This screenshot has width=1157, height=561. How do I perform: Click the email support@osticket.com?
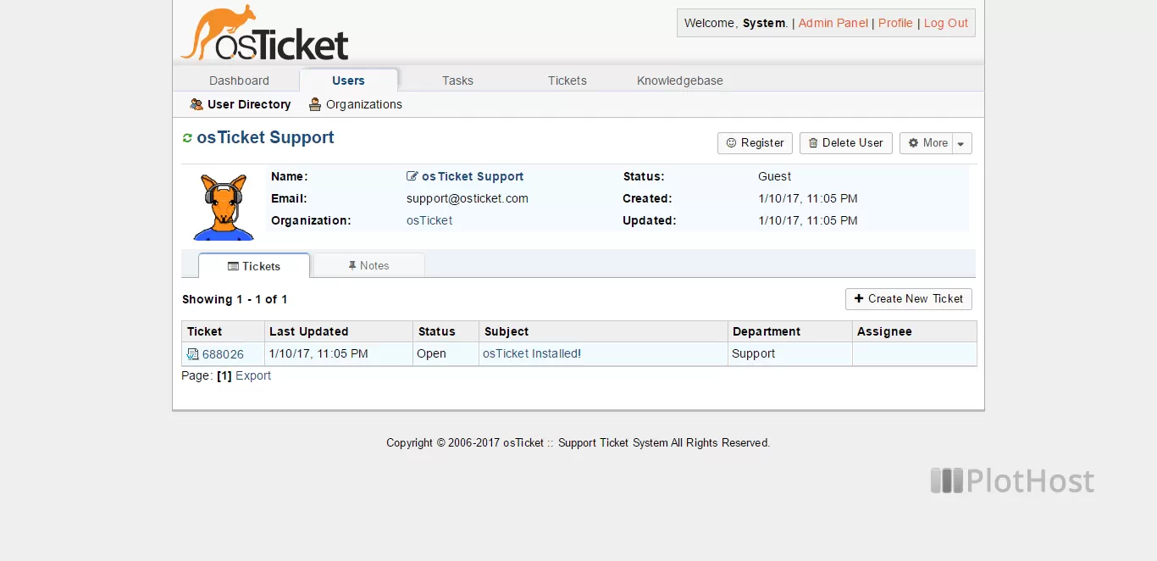(x=468, y=198)
